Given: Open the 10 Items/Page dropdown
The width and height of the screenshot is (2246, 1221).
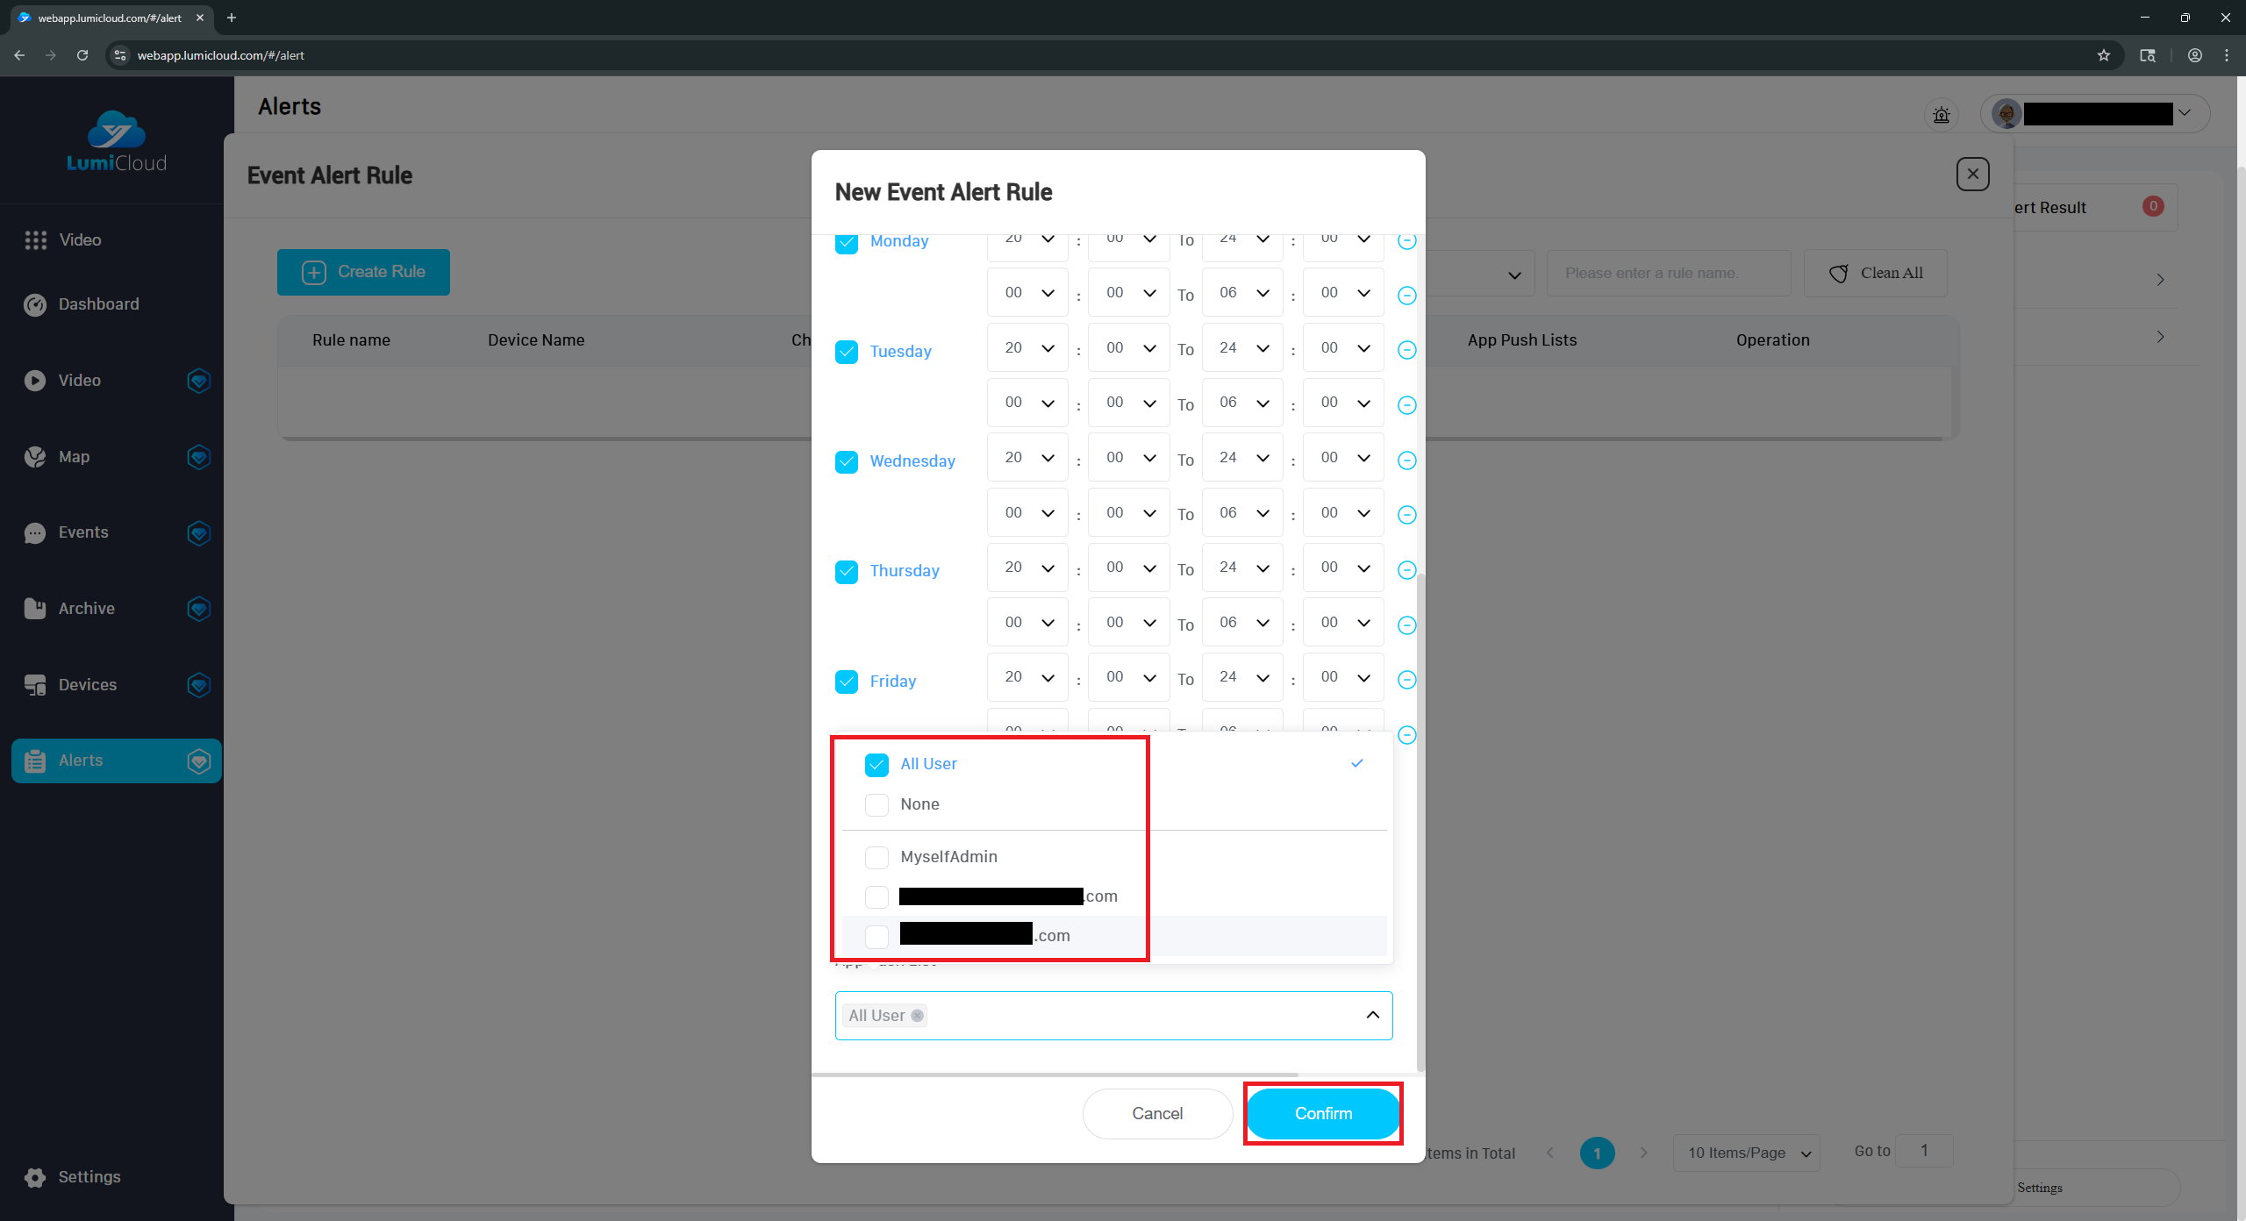Looking at the screenshot, I should tap(1747, 1153).
